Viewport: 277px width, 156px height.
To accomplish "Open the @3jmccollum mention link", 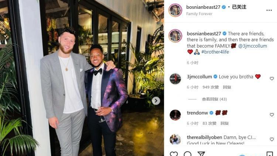I will pos(253,46).
